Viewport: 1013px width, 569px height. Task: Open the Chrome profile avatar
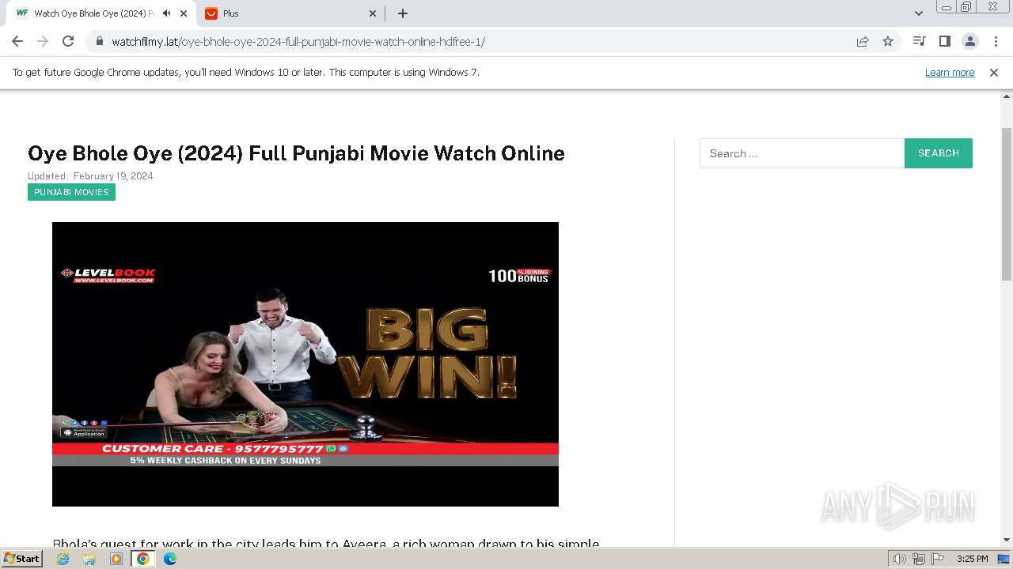[969, 41]
